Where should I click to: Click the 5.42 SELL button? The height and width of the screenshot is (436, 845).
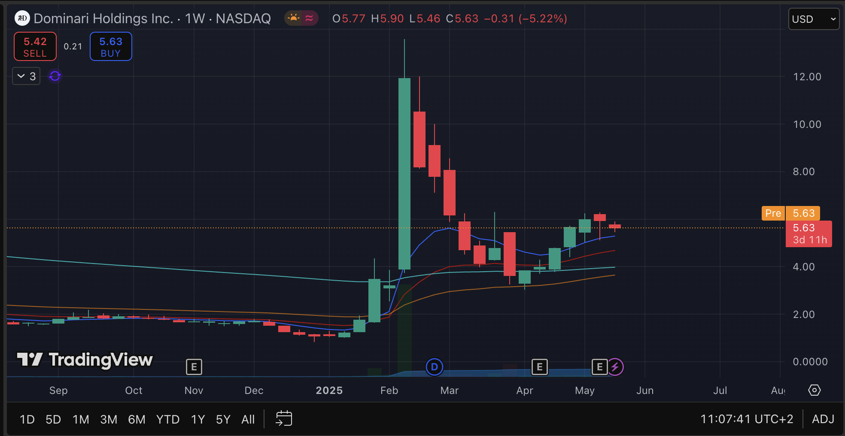pyautogui.click(x=35, y=46)
